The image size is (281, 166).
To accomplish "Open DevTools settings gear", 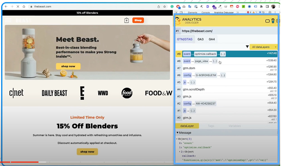I will point(270,12).
